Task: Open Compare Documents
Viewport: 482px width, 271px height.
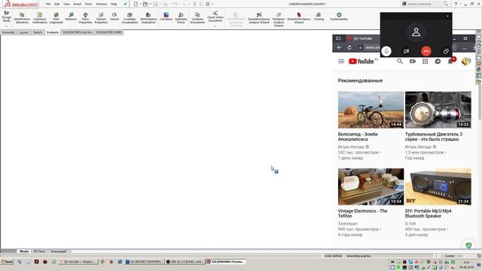Action: (x=197, y=18)
